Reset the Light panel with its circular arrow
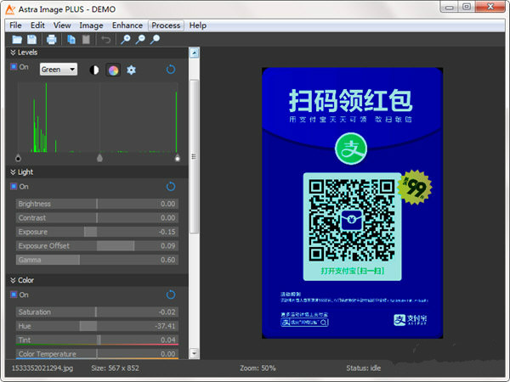 tap(171, 186)
